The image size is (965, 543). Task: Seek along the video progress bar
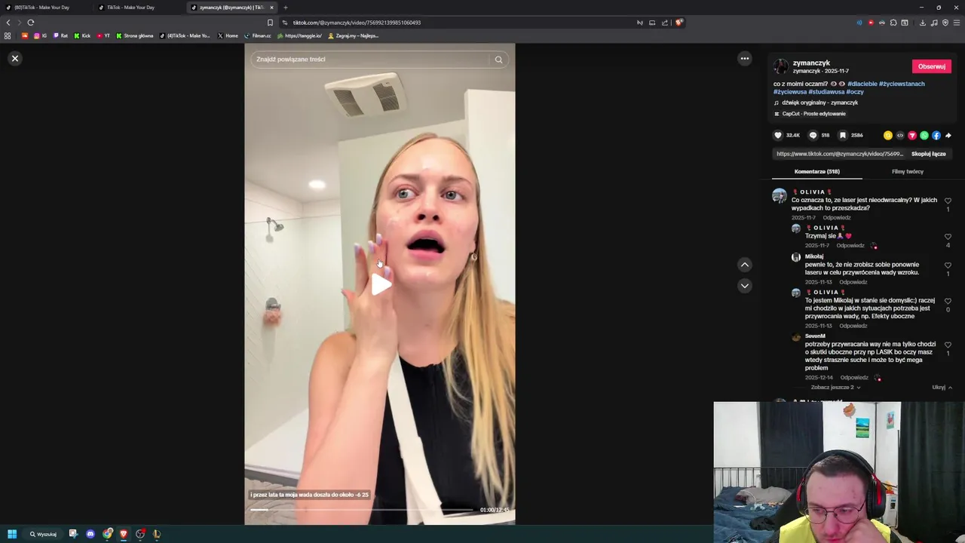coord(363,510)
